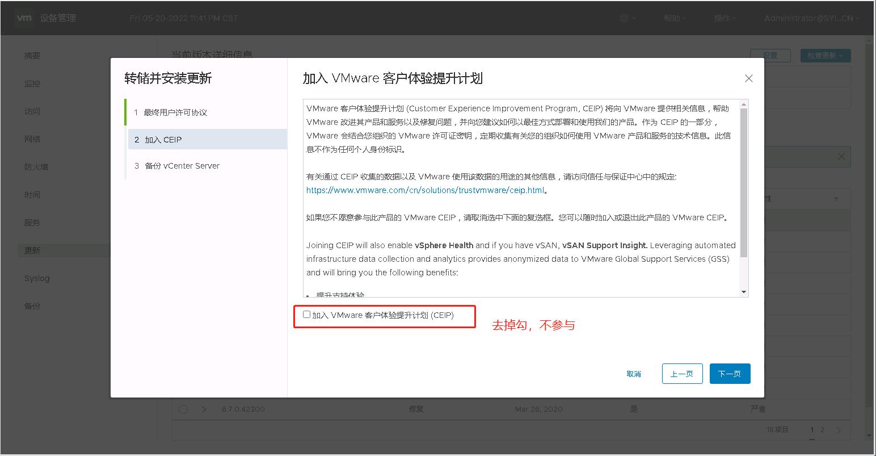The height and width of the screenshot is (456, 876).
Task: Open 防火墙 in the sidebar
Action: tap(36, 167)
